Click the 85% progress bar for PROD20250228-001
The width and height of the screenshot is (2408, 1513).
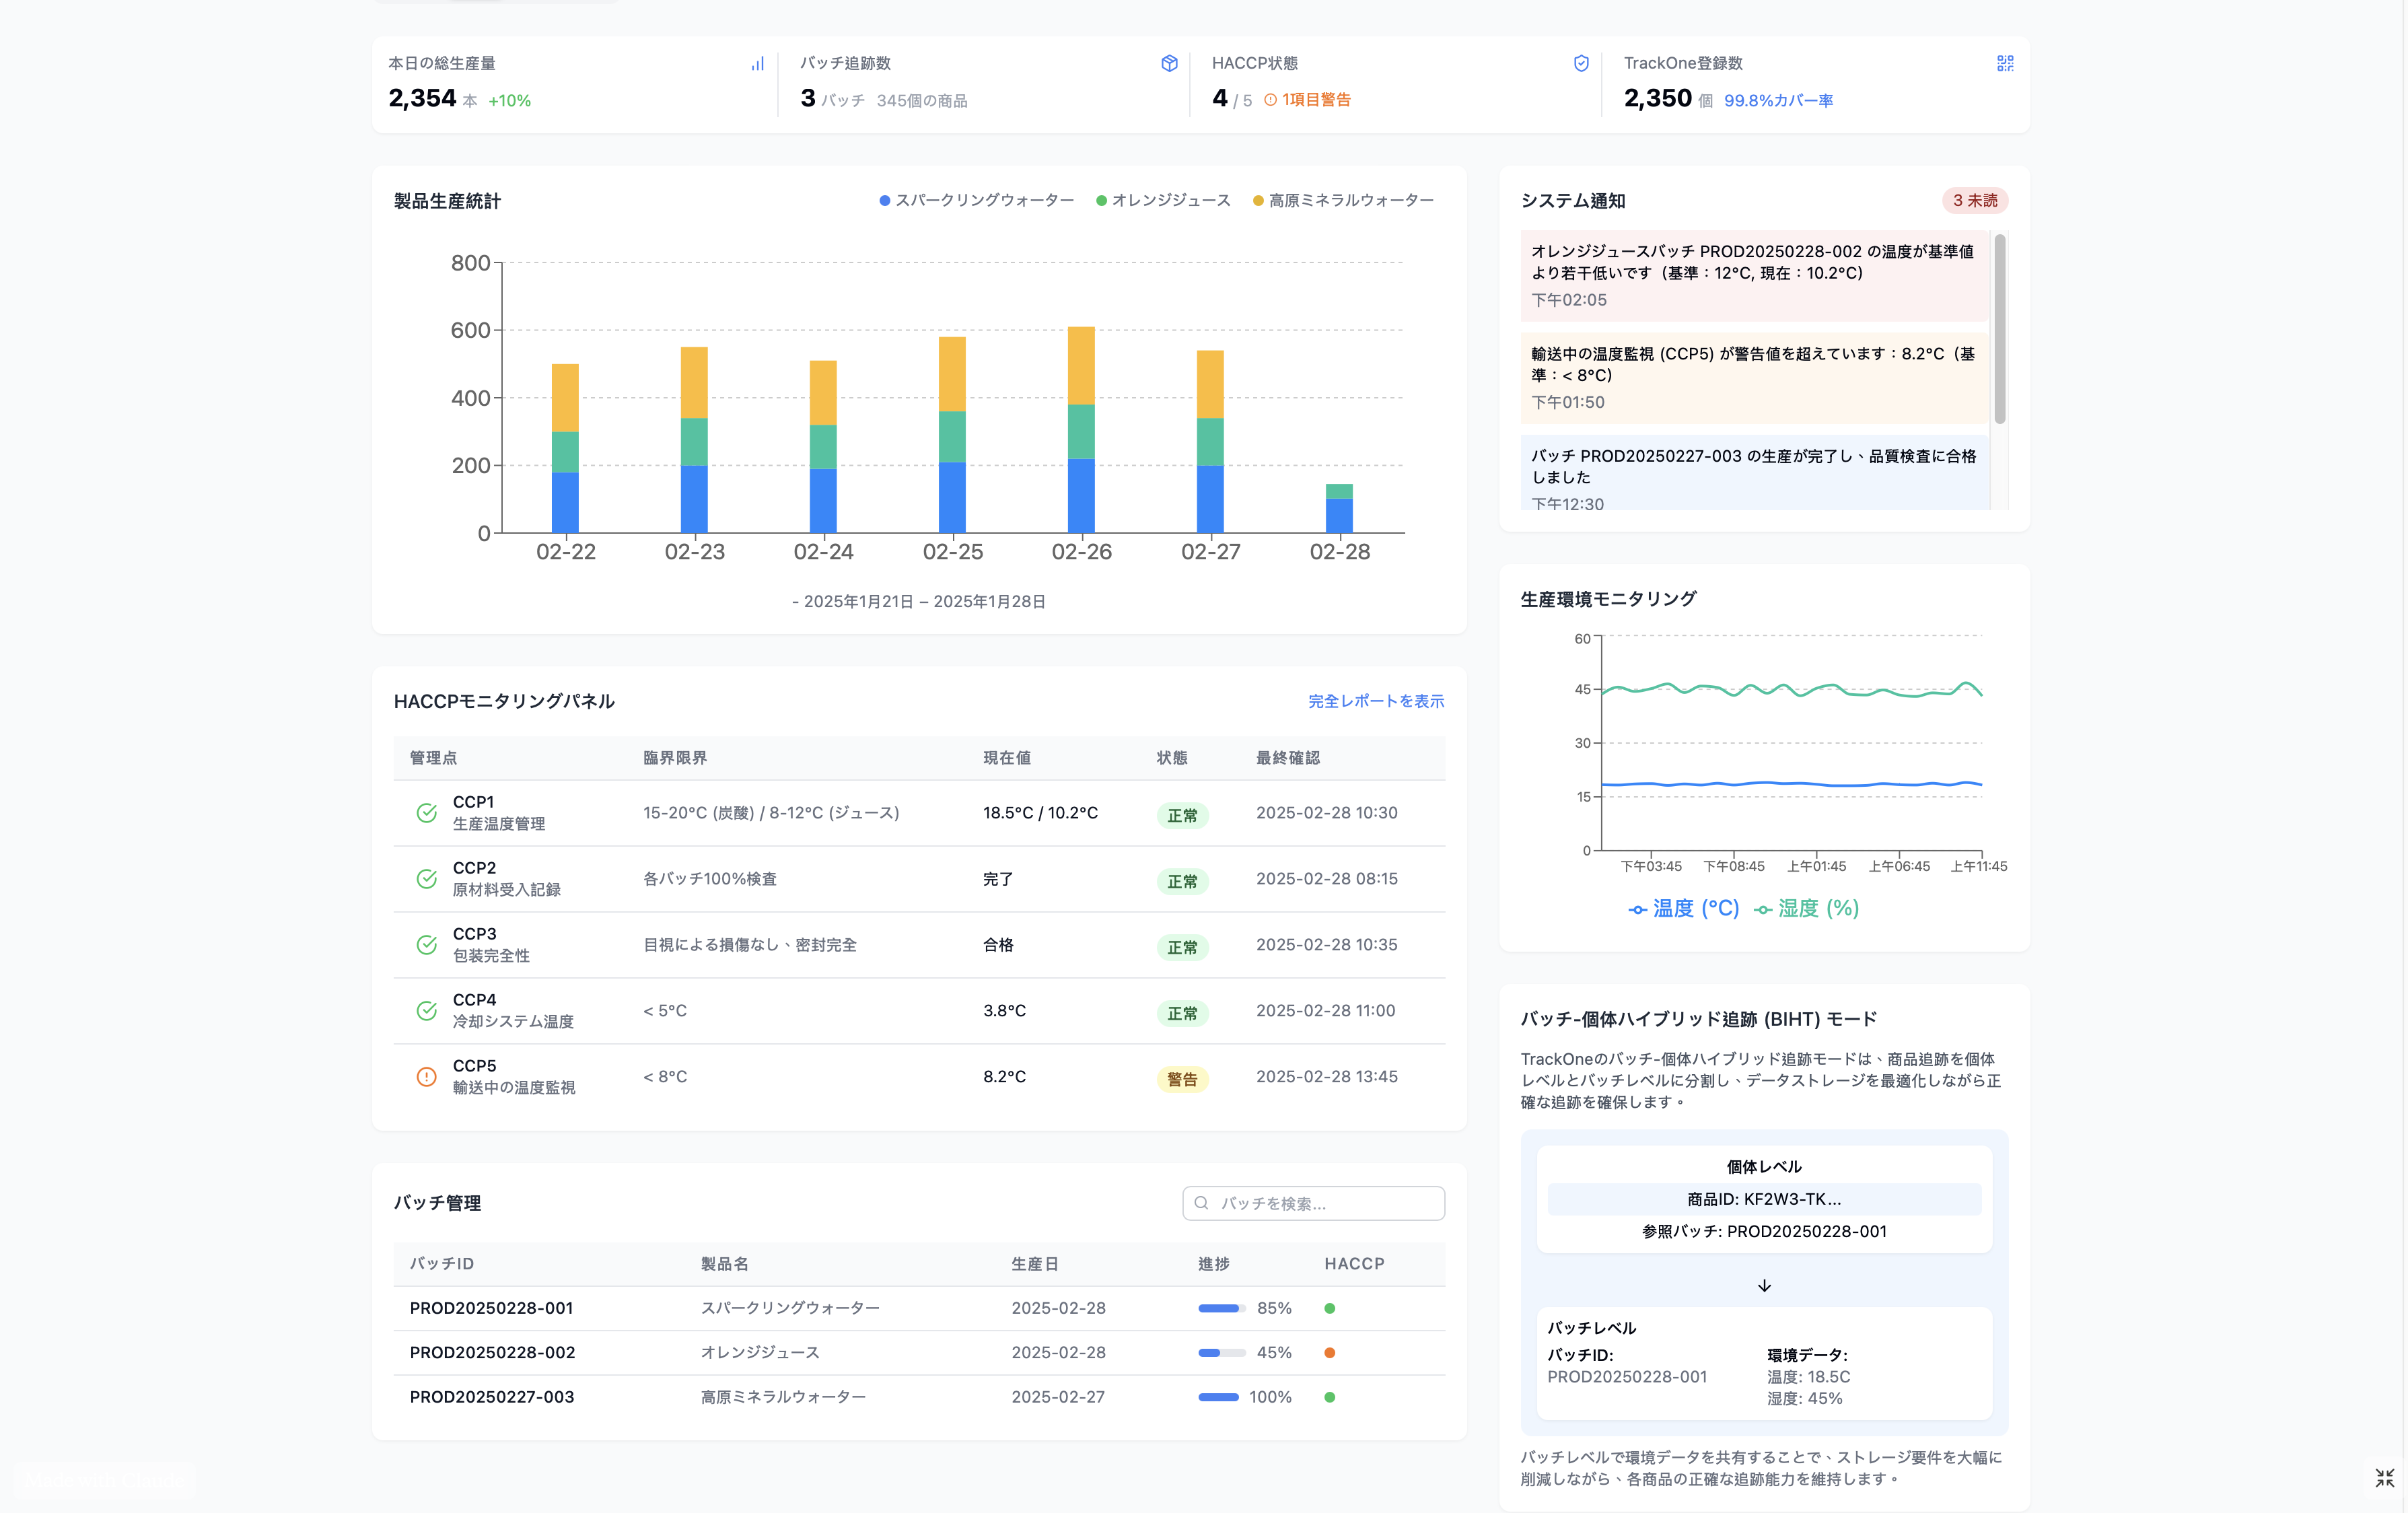tap(1221, 1309)
